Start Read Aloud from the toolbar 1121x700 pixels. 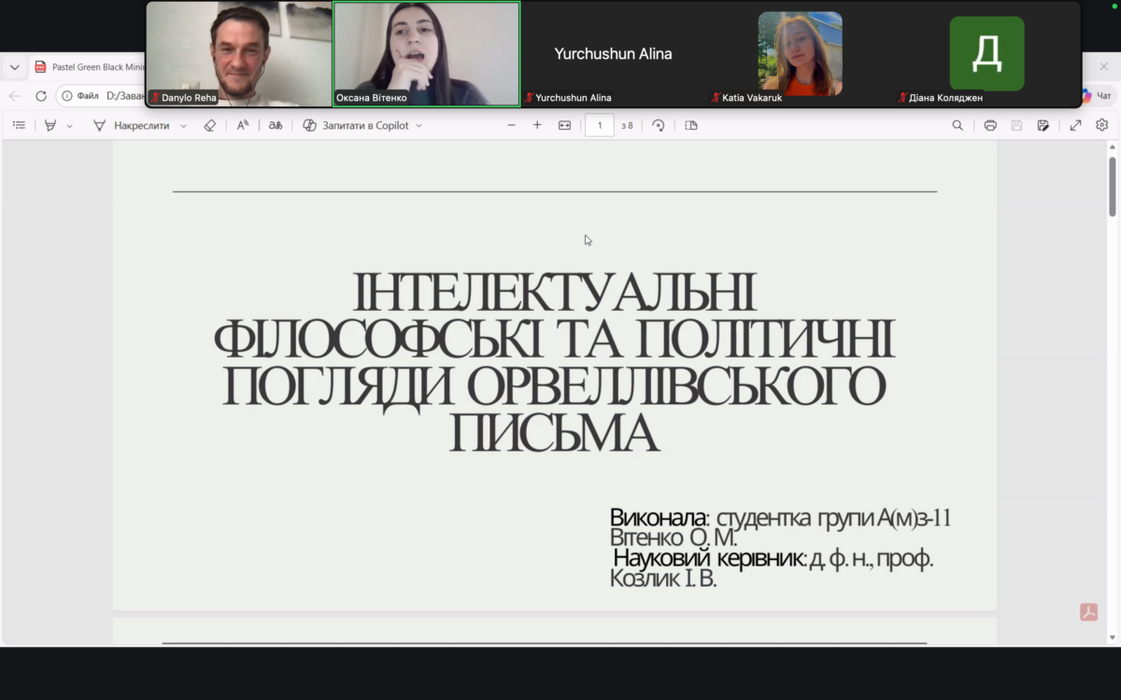point(242,125)
